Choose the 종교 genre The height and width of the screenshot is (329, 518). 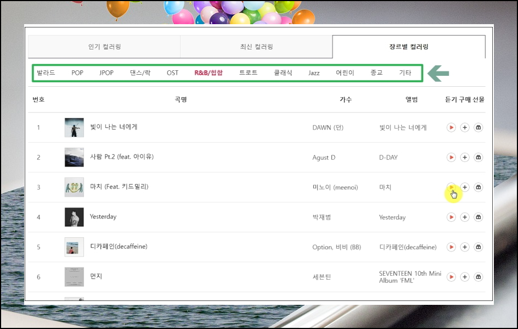(376, 73)
